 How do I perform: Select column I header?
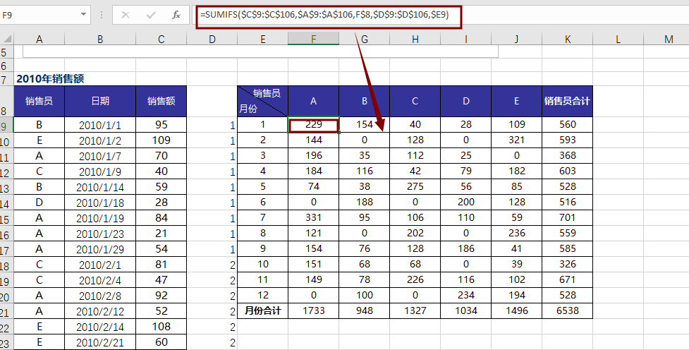[465, 39]
